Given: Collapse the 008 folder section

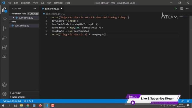Looking at the screenshot, I should (x=10, y=22).
